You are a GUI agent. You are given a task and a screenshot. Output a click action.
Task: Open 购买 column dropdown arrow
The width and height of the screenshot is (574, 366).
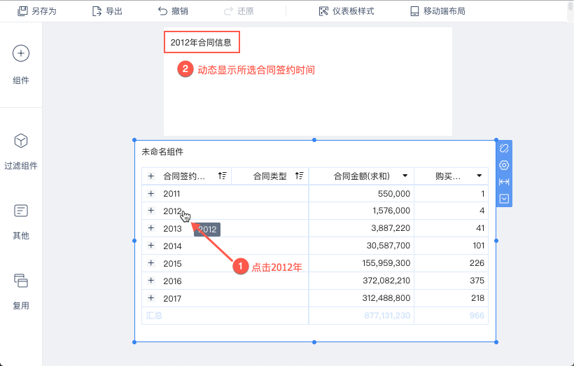[x=479, y=176]
